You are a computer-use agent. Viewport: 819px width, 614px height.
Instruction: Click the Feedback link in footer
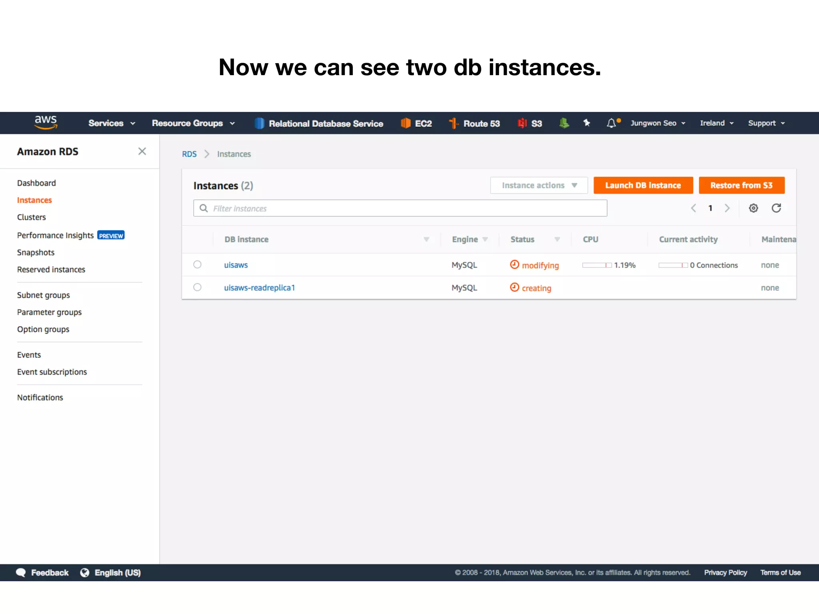[50, 572]
